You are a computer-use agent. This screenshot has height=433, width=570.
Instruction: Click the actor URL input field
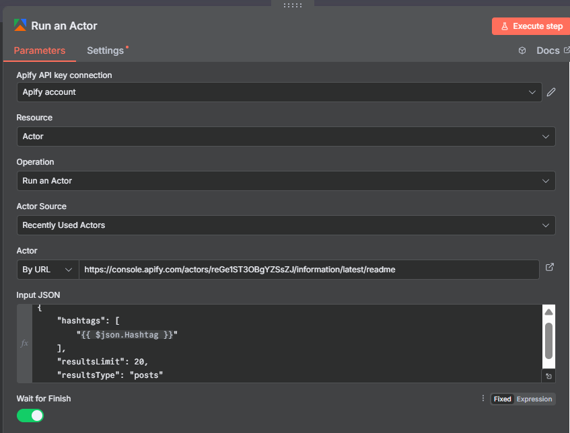pyautogui.click(x=309, y=270)
